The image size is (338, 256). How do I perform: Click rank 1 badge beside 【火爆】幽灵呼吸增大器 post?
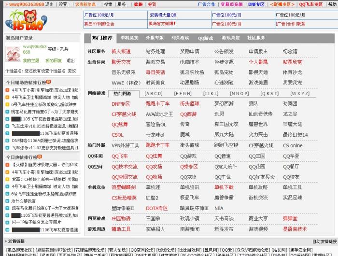pos(7,165)
